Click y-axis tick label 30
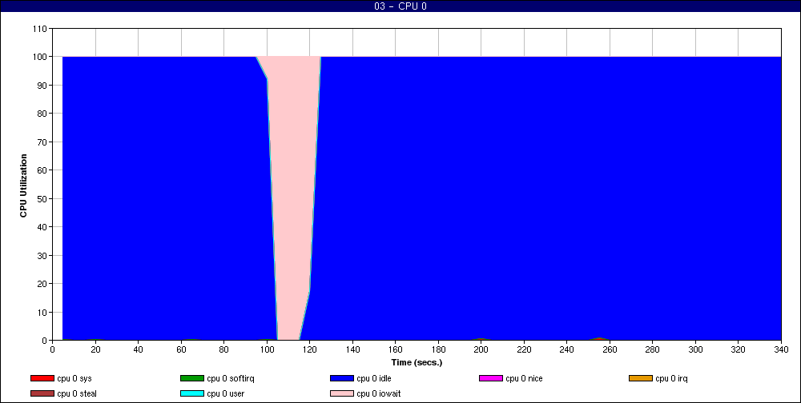The height and width of the screenshot is (403, 801). click(x=42, y=255)
